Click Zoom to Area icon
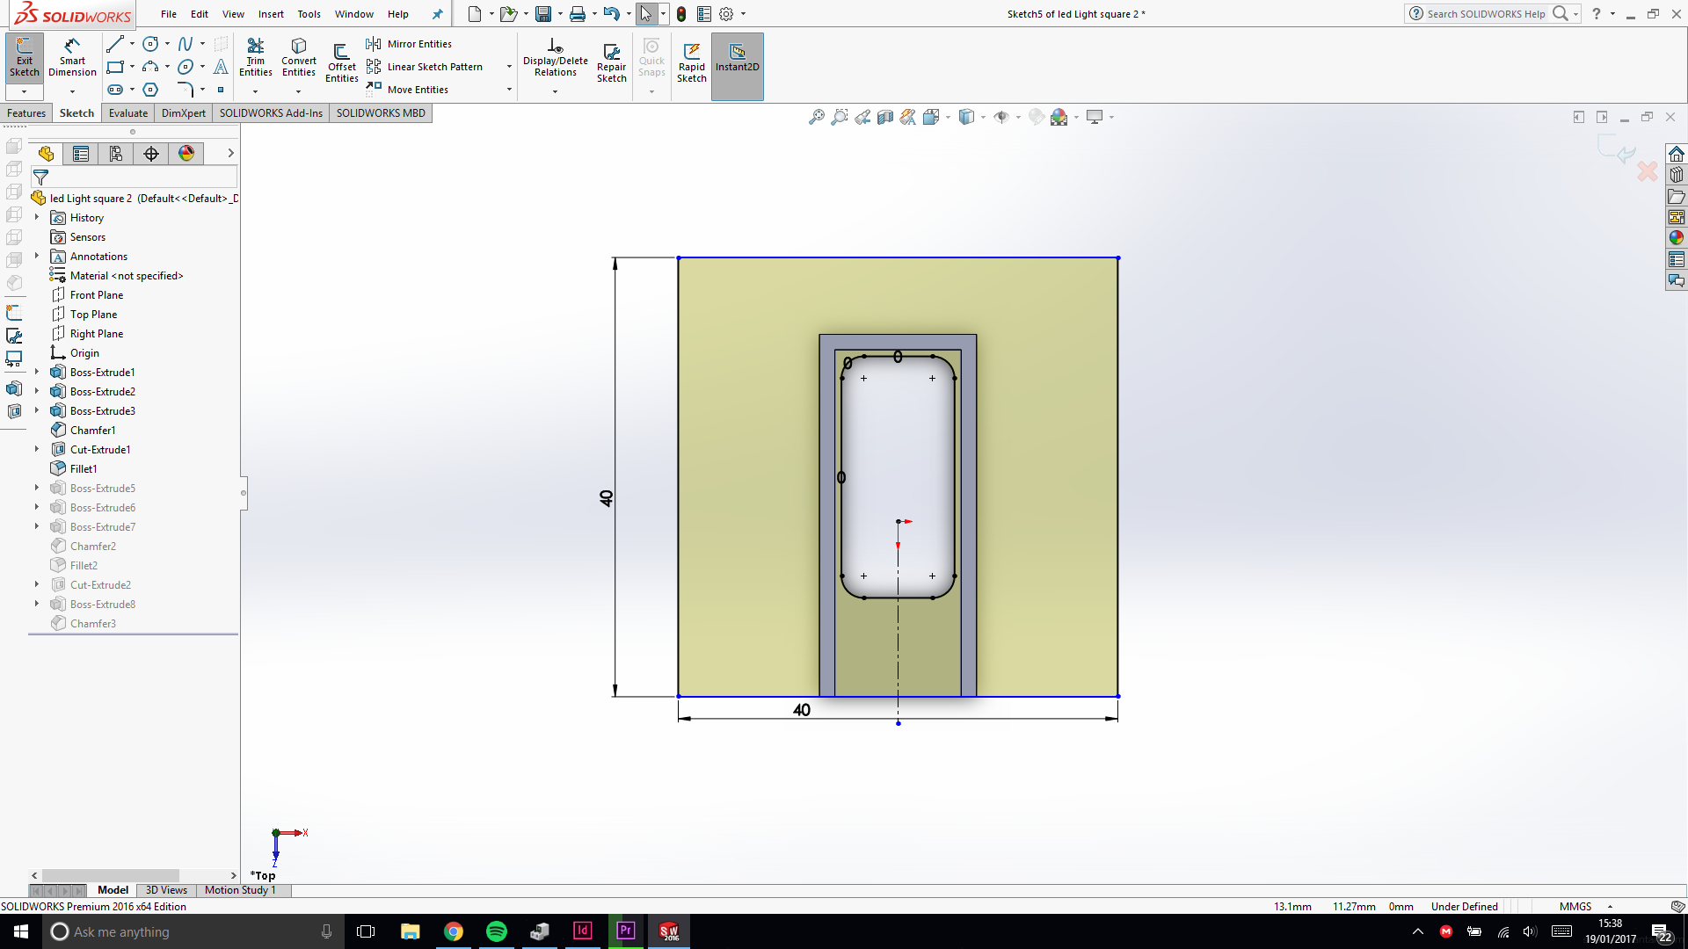Viewport: 1688px width, 949px height. (839, 117)
